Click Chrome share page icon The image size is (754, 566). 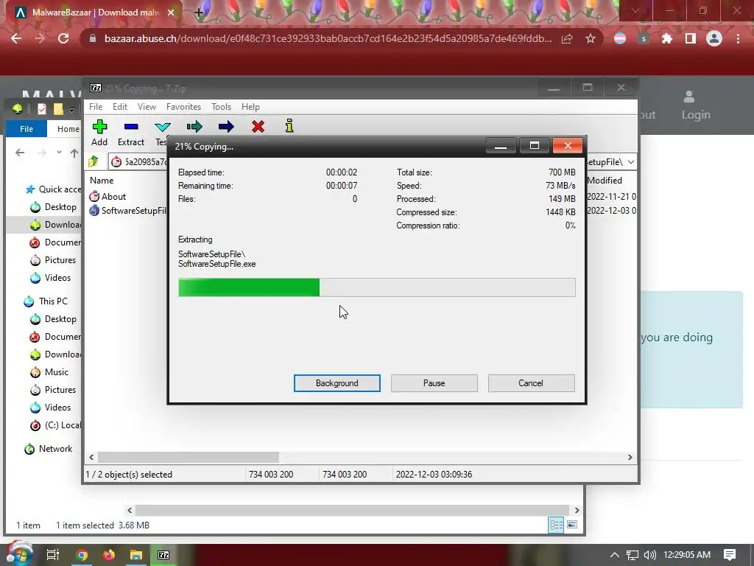point(567,38)
